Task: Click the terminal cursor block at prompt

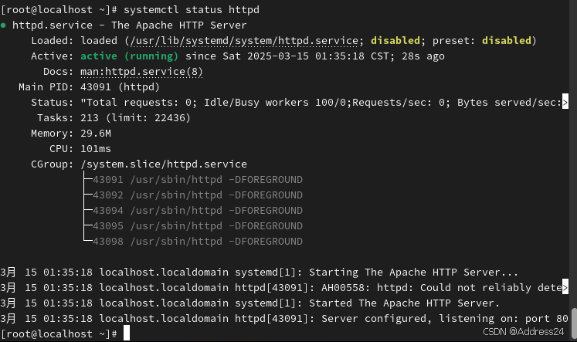Action: tap(127, 334)
